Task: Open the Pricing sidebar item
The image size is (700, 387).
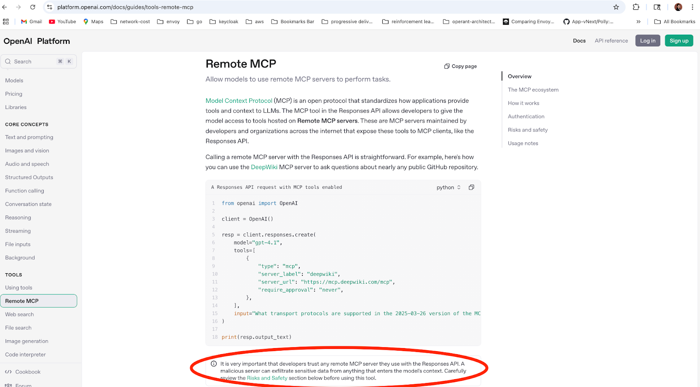Action: [x=14, y=94]
